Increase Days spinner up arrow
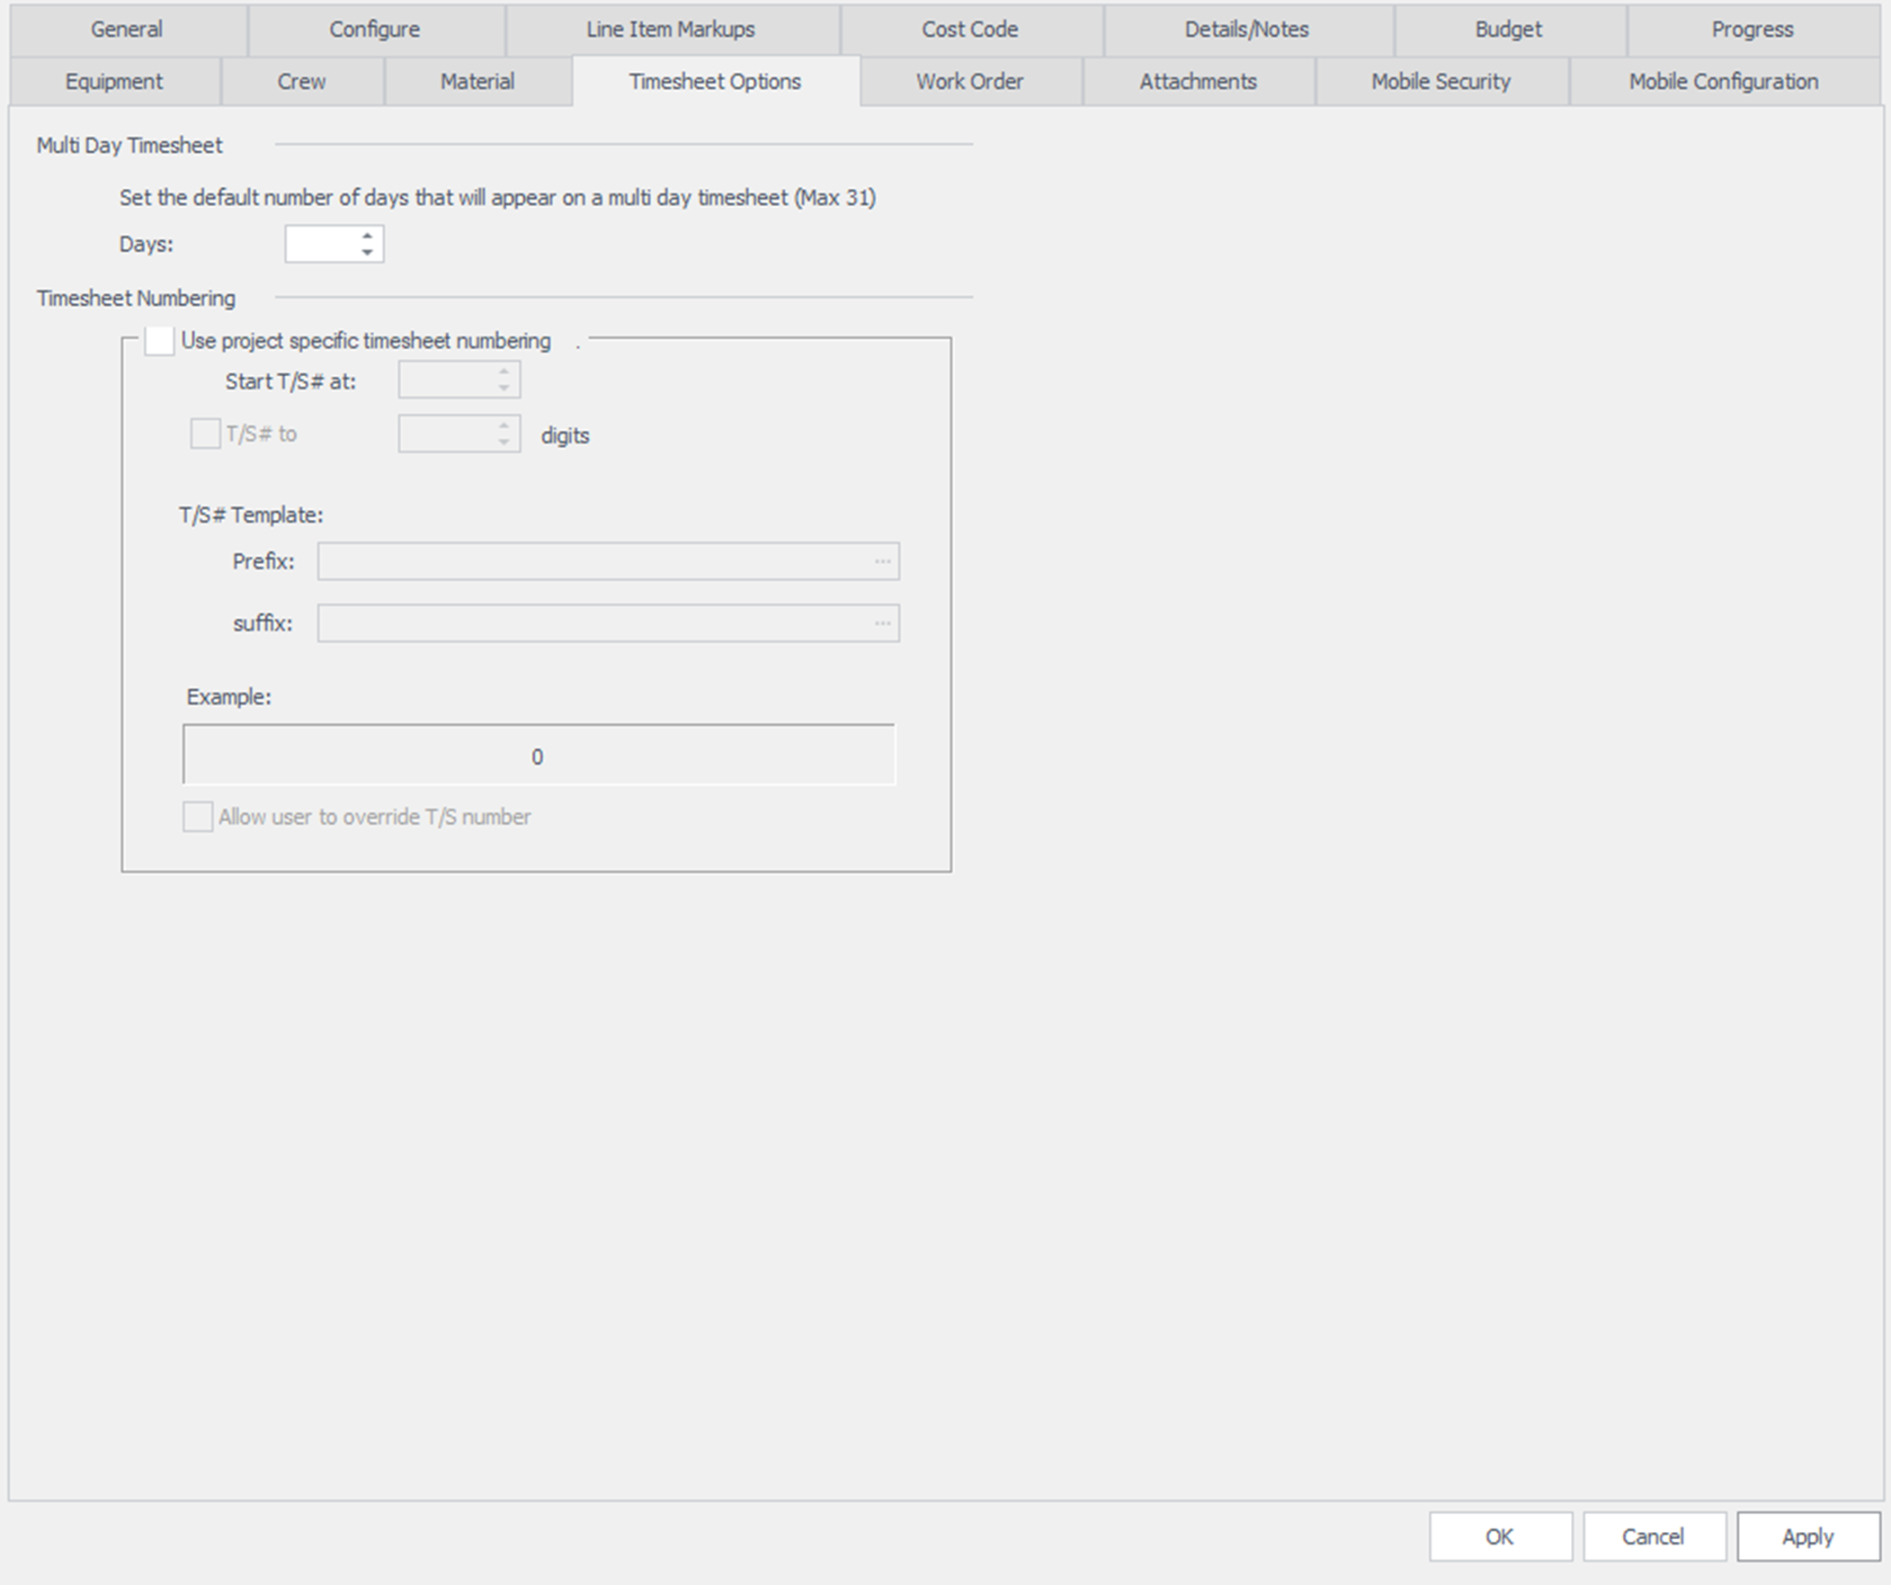This screenshot has width=1891, height=1585. [367, 236]
